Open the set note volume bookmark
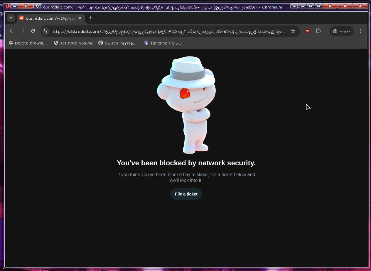The width and height of the screenshot is (371, 271). (74, 43)
